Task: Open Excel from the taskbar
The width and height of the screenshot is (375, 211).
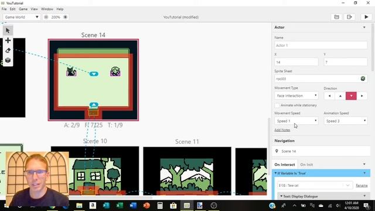Action: coord(120,206)
